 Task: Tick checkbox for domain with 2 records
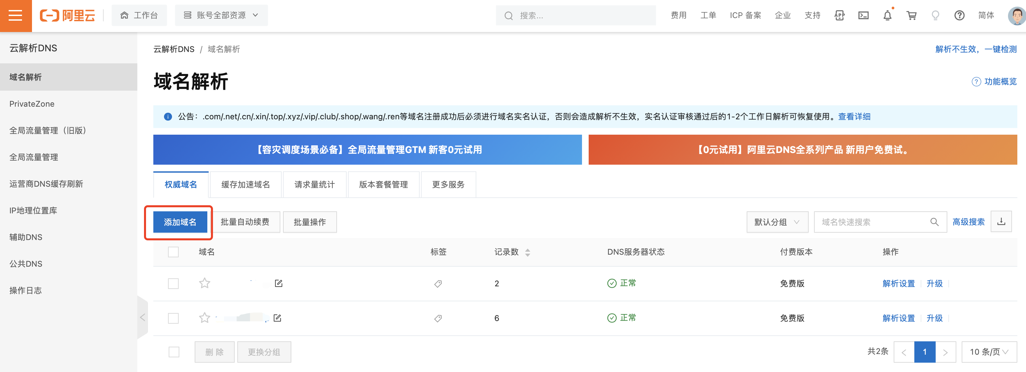click(173, 283)
